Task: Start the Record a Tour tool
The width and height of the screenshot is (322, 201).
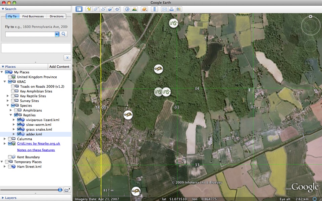Action: 117,9
